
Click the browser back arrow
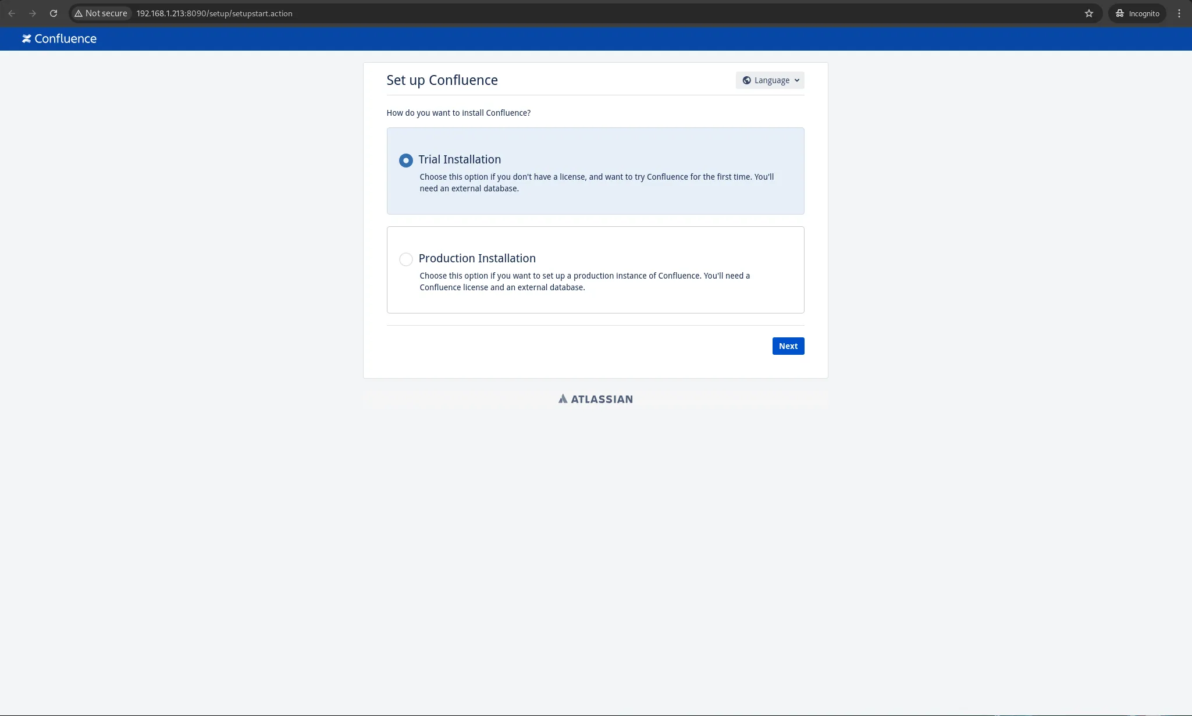(x=12, y=13)
